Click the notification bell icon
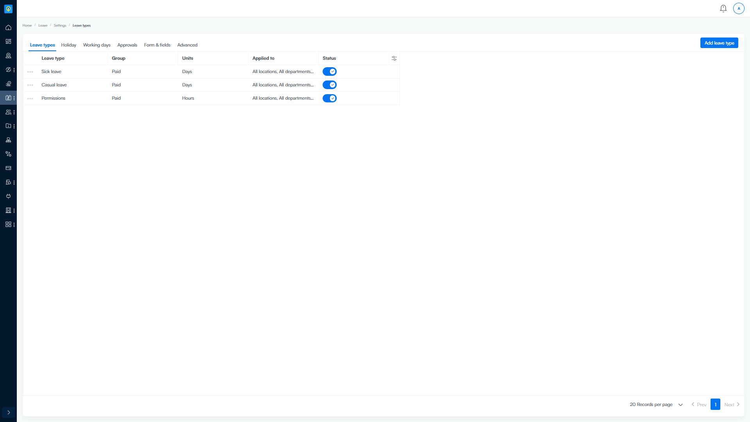The height and width of the screenshot is (422, 750). [x=723, y=8]
